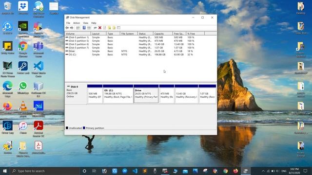Image resolution: width=312 pixels, height=175 pixels.
Task: Show hidden system tray icons
Action: (263, 171)
